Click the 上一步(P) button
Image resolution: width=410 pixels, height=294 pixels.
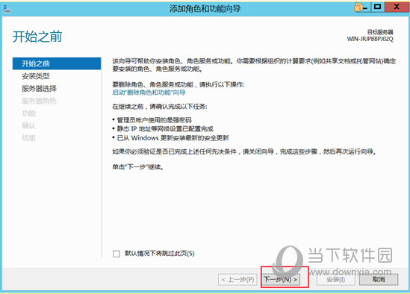pos(237,280)
